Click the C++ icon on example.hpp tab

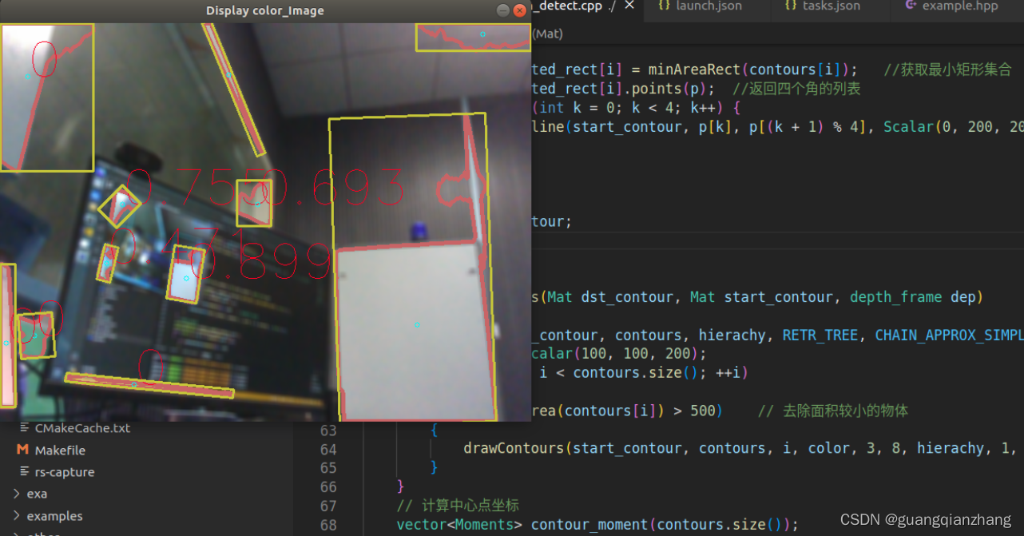click(911, 6)
